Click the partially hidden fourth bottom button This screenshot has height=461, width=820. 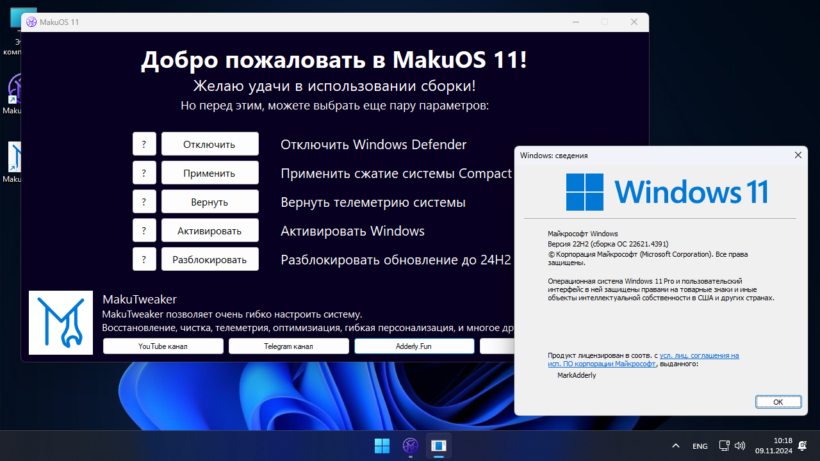point(497,346)
